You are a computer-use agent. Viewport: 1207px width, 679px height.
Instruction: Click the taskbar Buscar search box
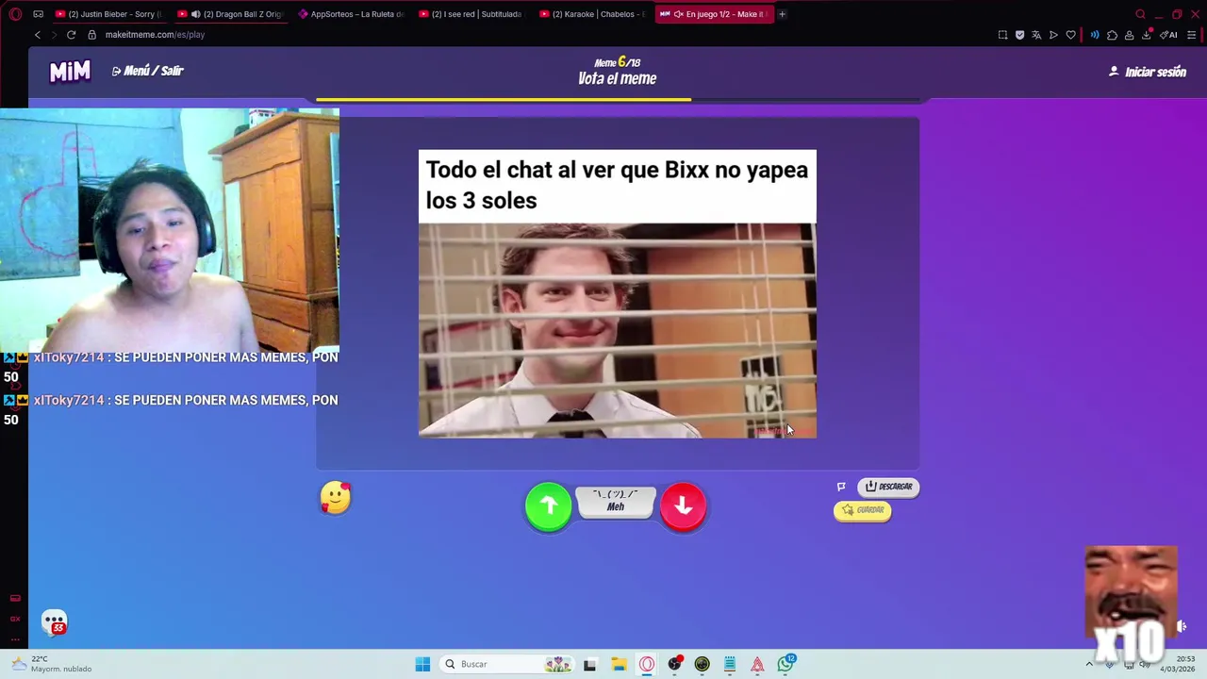509,664
